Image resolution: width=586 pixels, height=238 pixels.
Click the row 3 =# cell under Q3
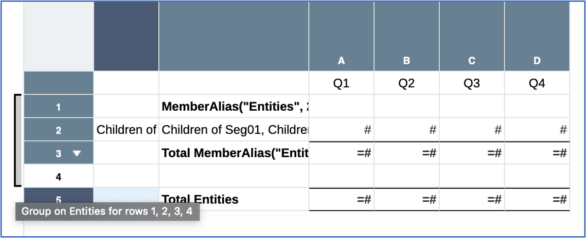tap(472, 153)
